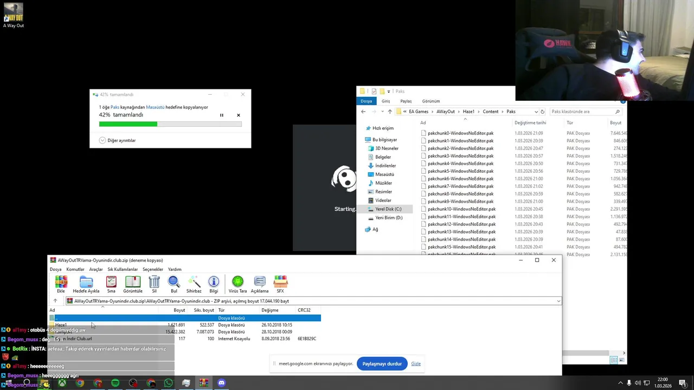The image size is (694, 390).
Task: Open Sık Kullanılanlar menu in WinRAR
Action: coord(123,269)
